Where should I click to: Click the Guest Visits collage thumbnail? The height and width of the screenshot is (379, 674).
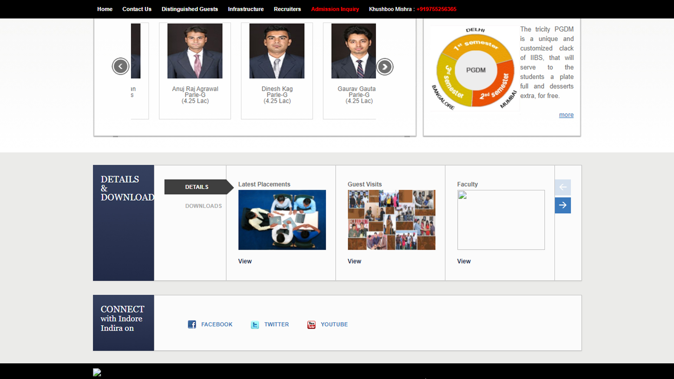[x=391, y=220]
